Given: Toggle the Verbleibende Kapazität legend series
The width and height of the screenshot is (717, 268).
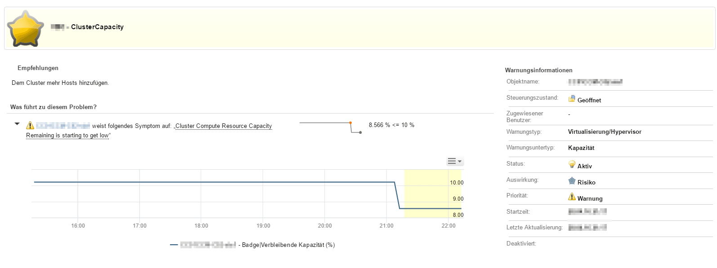Looking at the screenshot, I should point(288,245).
